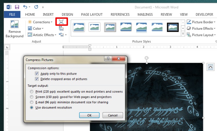Apply the first picture style thumbnail
This screenshot has height=131, width=217.
(79, 27)
